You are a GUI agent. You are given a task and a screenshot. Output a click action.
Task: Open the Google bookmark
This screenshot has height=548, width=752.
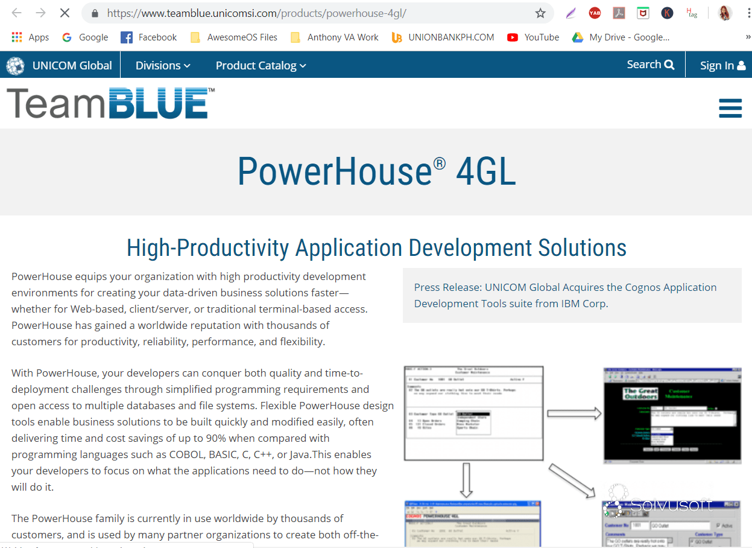click(x=85, y=37)
